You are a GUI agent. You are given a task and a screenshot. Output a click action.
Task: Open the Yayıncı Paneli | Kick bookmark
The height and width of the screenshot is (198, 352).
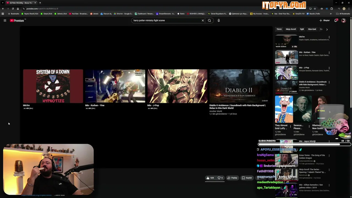(x=30, y=14)
